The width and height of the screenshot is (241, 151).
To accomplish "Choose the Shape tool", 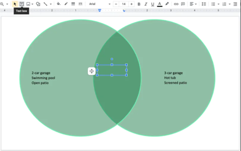I will point(38,4).
